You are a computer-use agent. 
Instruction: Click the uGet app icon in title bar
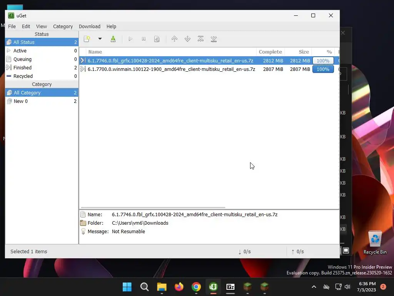point(11,15)
